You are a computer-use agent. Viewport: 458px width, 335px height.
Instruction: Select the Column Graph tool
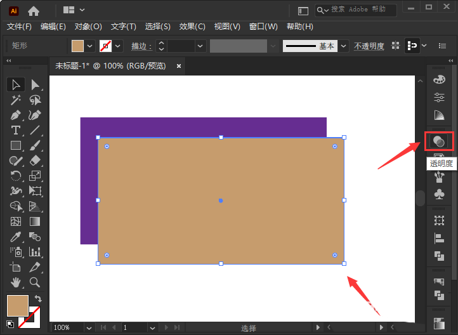click(x=35, y=252)
